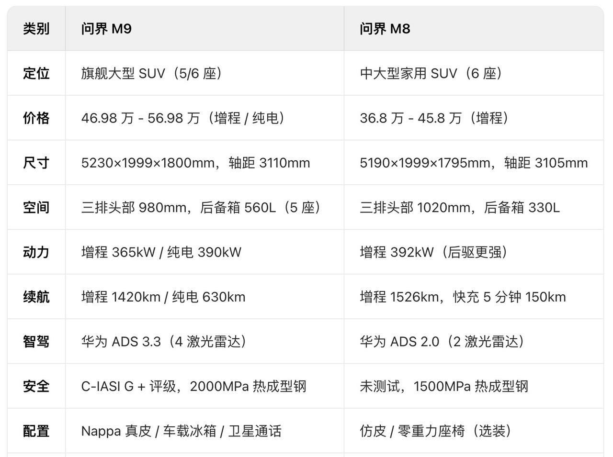613x457 pixels.
Task: Click cell 中大型家用 SUV（6 座）
Action: click(x=474, y=73)
